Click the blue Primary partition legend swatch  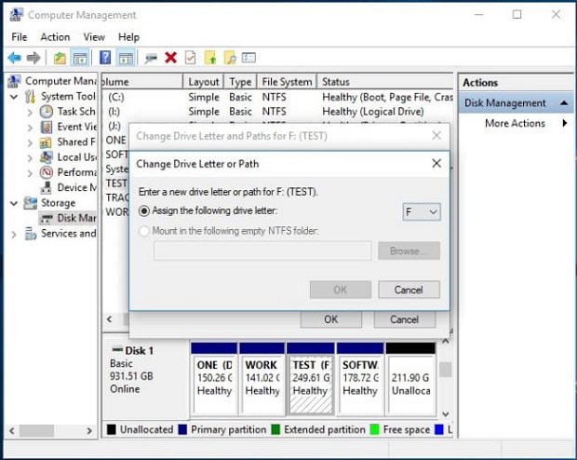[182, 429]
